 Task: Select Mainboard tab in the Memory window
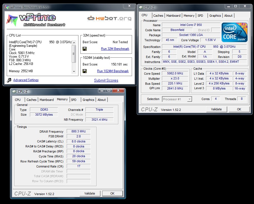click(47, 100)
